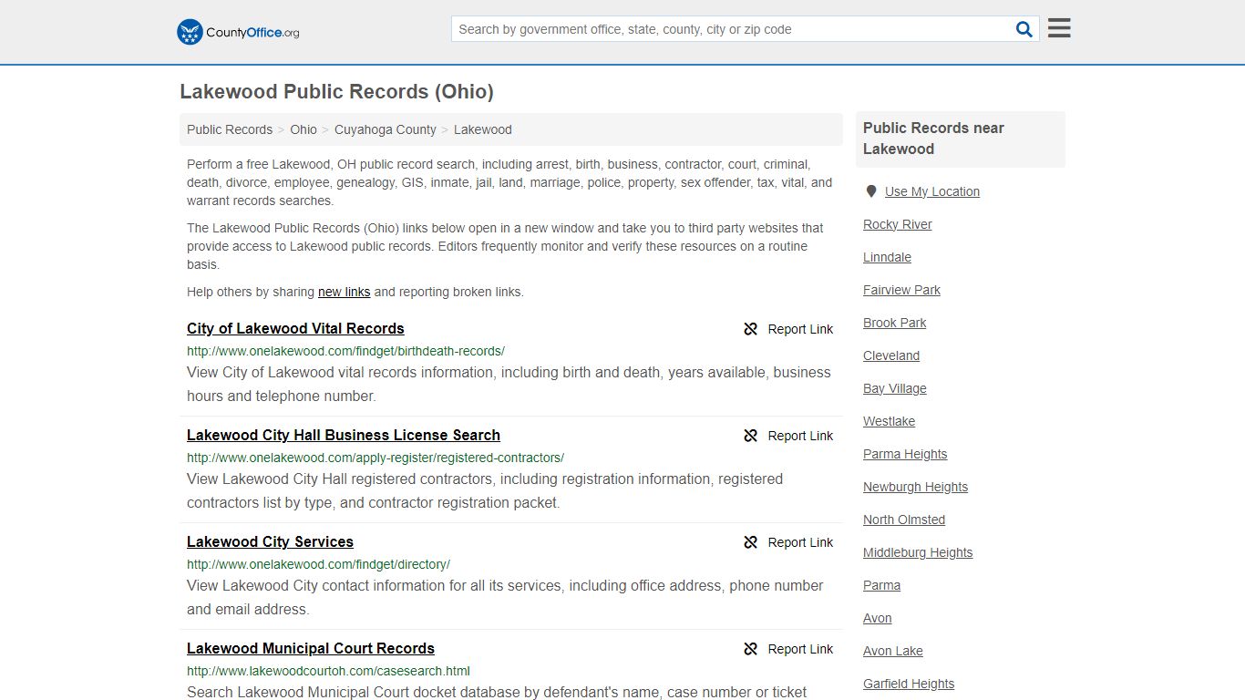The image size is (1245, 700).
Task: Open City of Lakewood Vital Records title
Action: point(295,328)
